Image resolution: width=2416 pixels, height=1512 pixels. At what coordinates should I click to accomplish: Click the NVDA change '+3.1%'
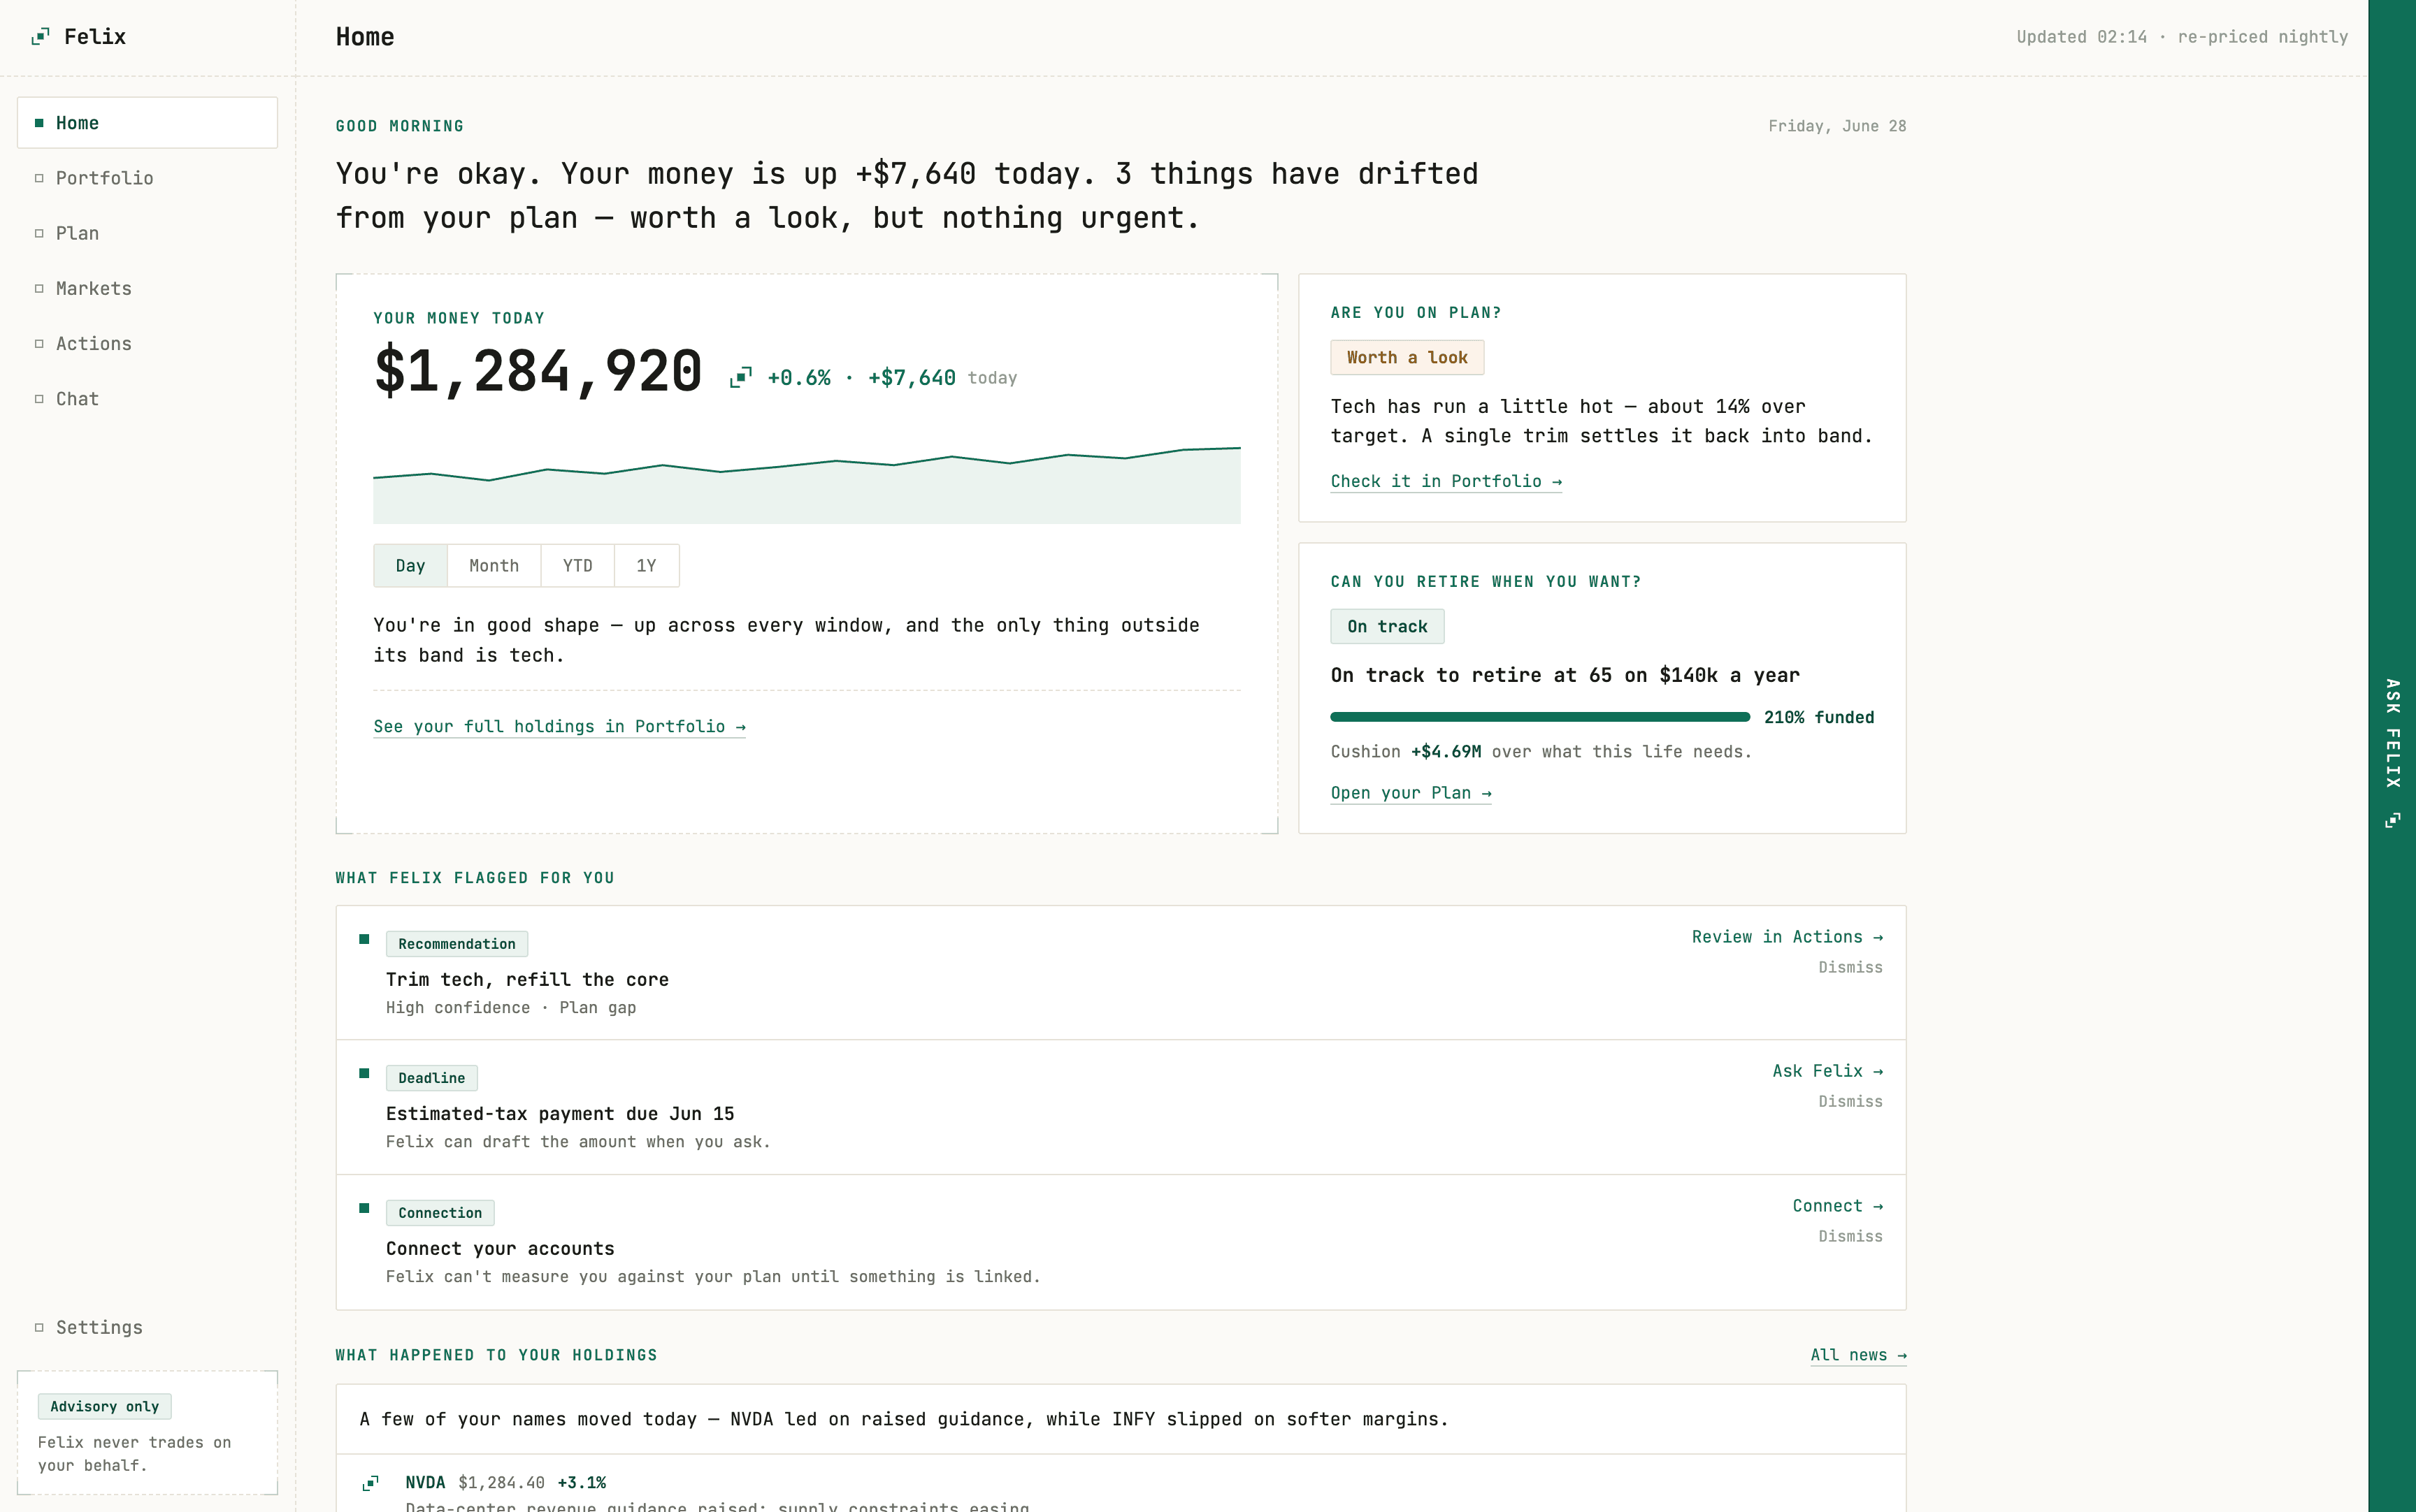[x=581, y=1482]
